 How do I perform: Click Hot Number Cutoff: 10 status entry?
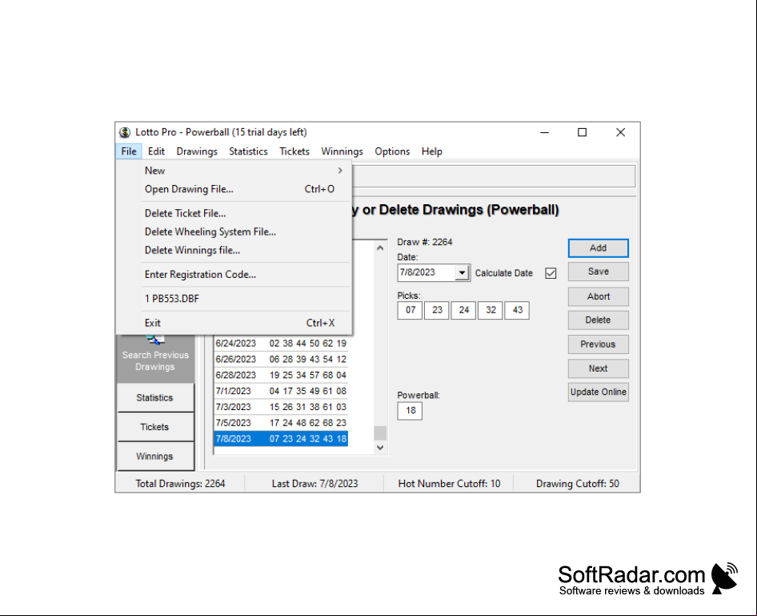(x=449, y=484)
